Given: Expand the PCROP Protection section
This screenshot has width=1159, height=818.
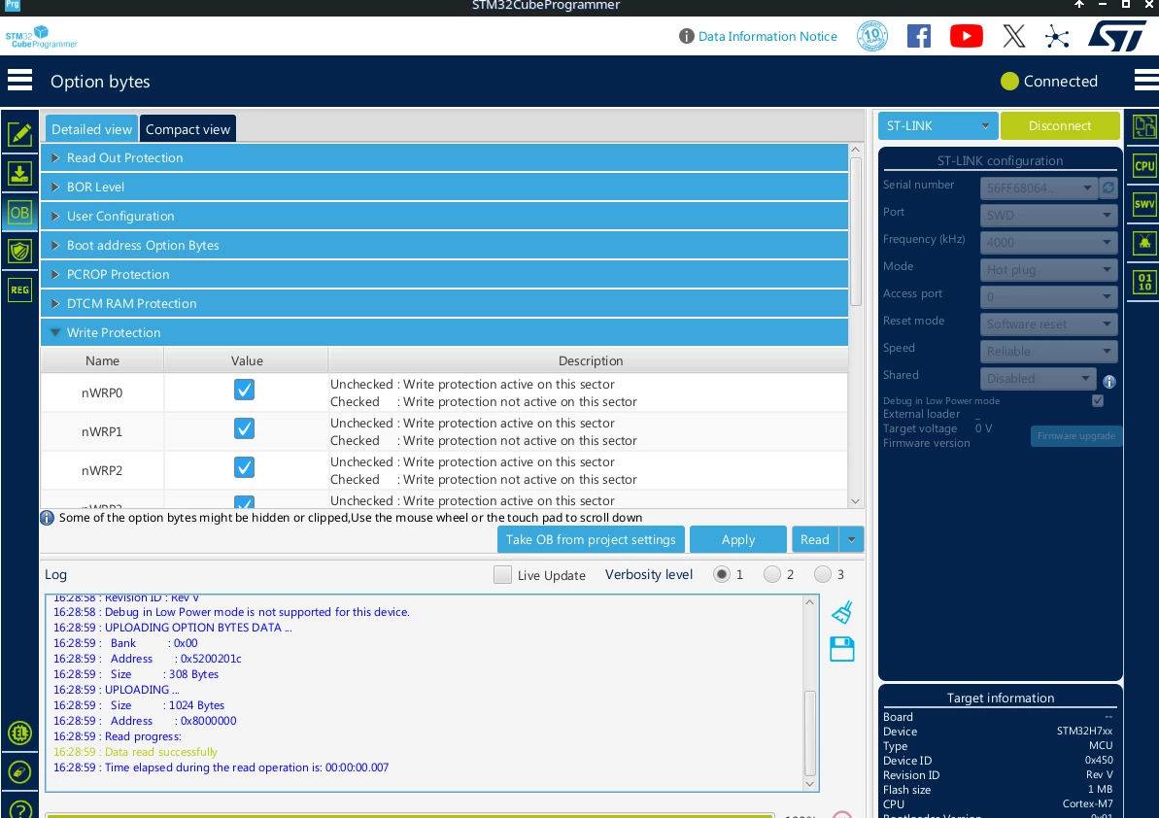Looking at the screenshot, I should pos(444,274).
